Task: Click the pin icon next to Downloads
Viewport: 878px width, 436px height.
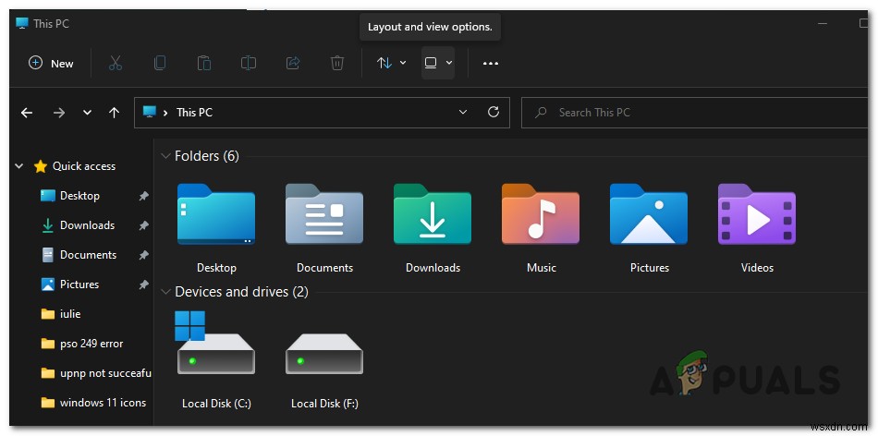Action: click(x=144, y=225)
